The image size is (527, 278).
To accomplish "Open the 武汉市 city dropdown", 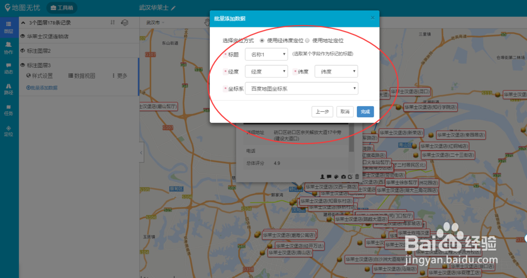I will 155,23.
